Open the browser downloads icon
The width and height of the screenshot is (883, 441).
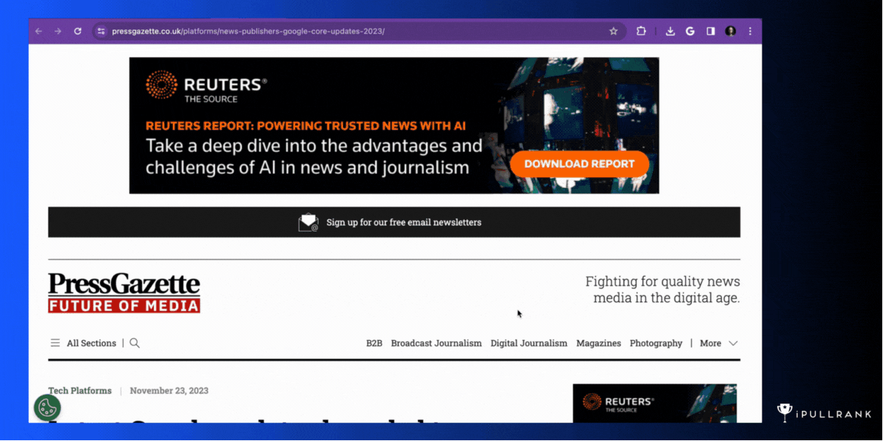tap(670, 32)
